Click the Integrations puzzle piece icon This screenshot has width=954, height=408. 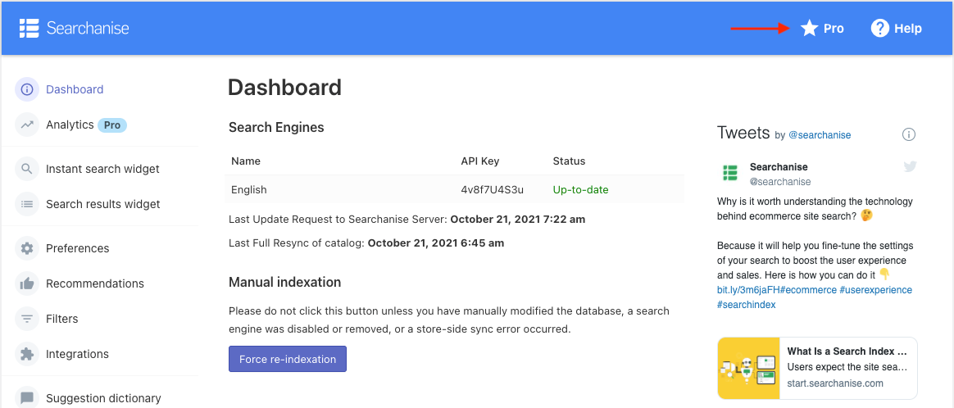(x=27, y=354)
